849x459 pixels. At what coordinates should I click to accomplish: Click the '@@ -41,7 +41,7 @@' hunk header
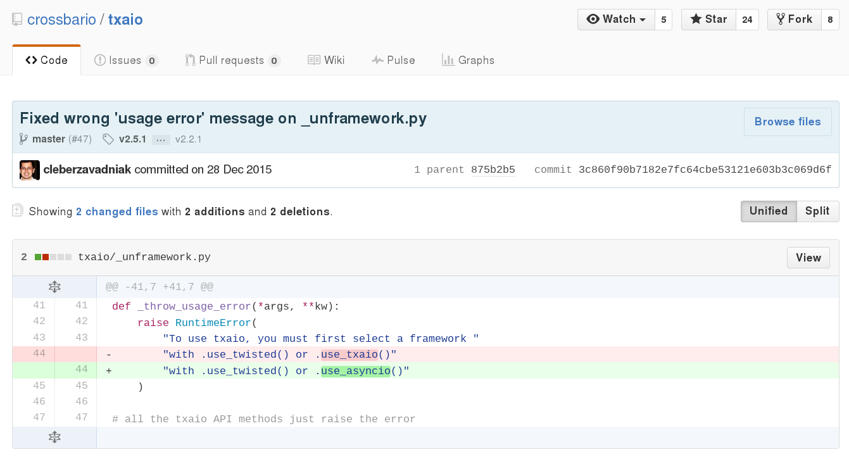pos(160,287)
